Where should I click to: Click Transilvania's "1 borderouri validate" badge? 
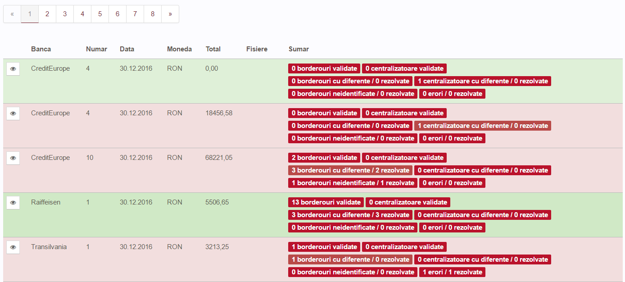pyautogui.click(x=324, y=247)
